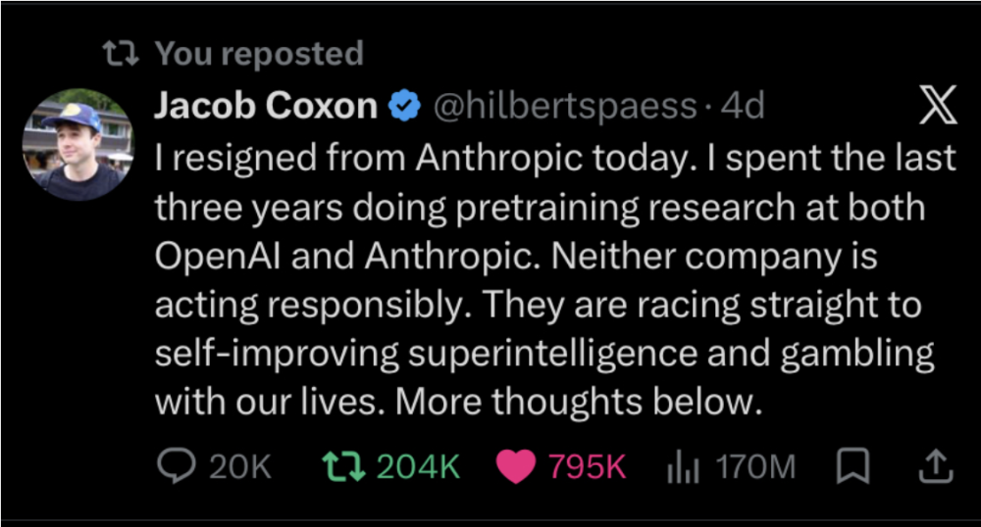The height and width of the screenshot is (527, 981).
Task: Open the share upload arrow icon
Action: tap(936, 466)
